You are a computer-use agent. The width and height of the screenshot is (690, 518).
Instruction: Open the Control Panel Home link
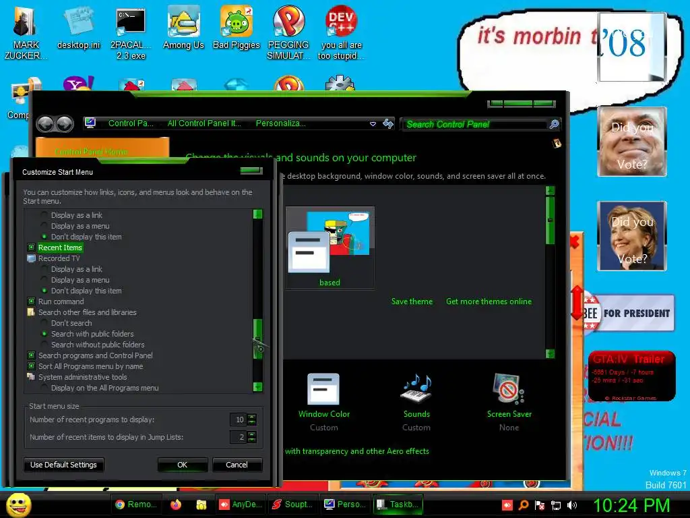pyautogui.click(x=91, y=152)
